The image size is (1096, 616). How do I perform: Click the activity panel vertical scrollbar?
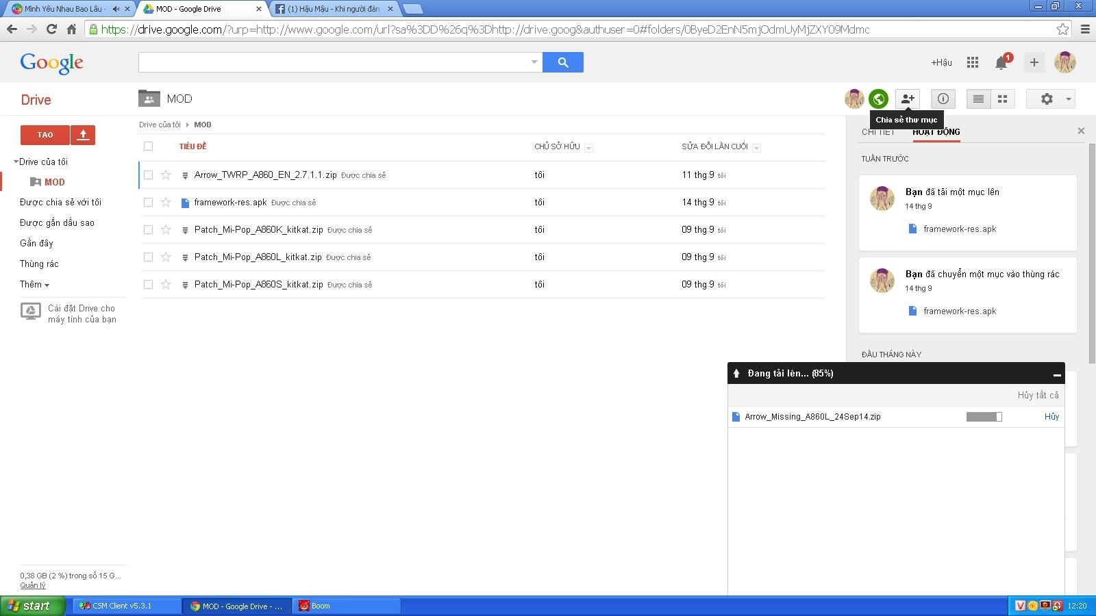[1093, 253]
